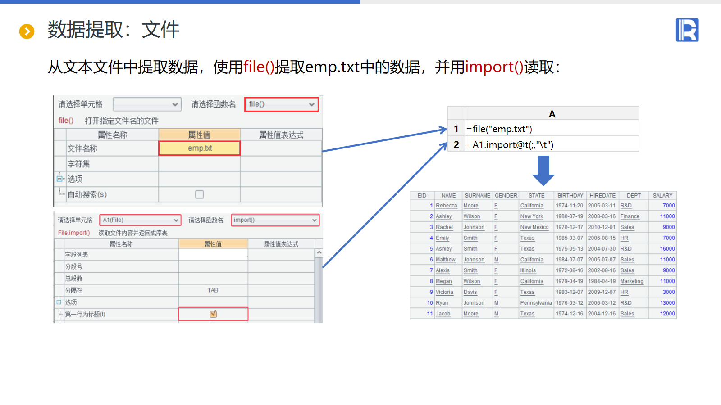The height and width of the screenshot is (405, 721).
Task: Click the scrollbar up arrow in import() panel
Action: pyautogui.click(x=319, y=252)
